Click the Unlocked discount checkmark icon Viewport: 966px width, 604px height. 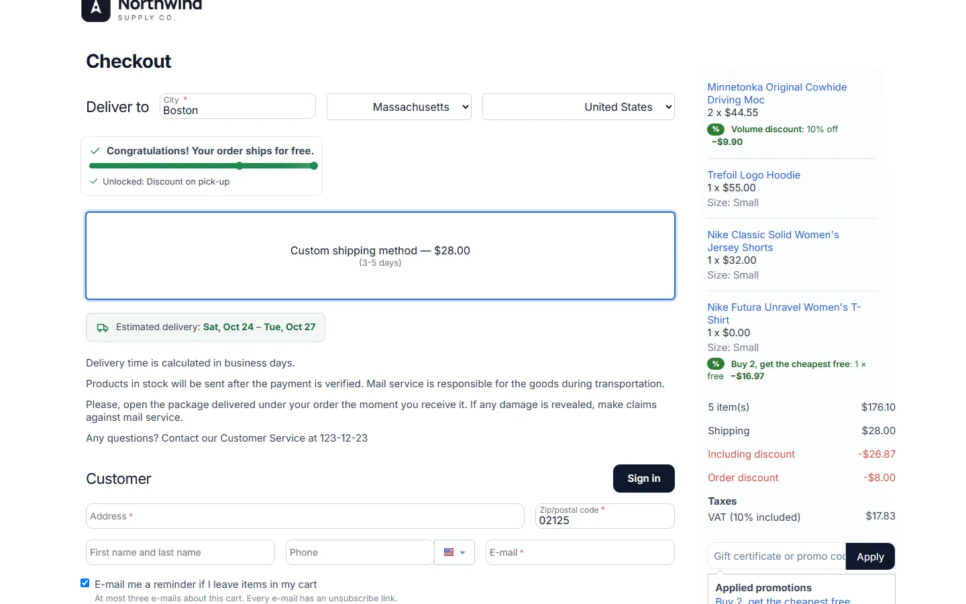click(94, 181)
